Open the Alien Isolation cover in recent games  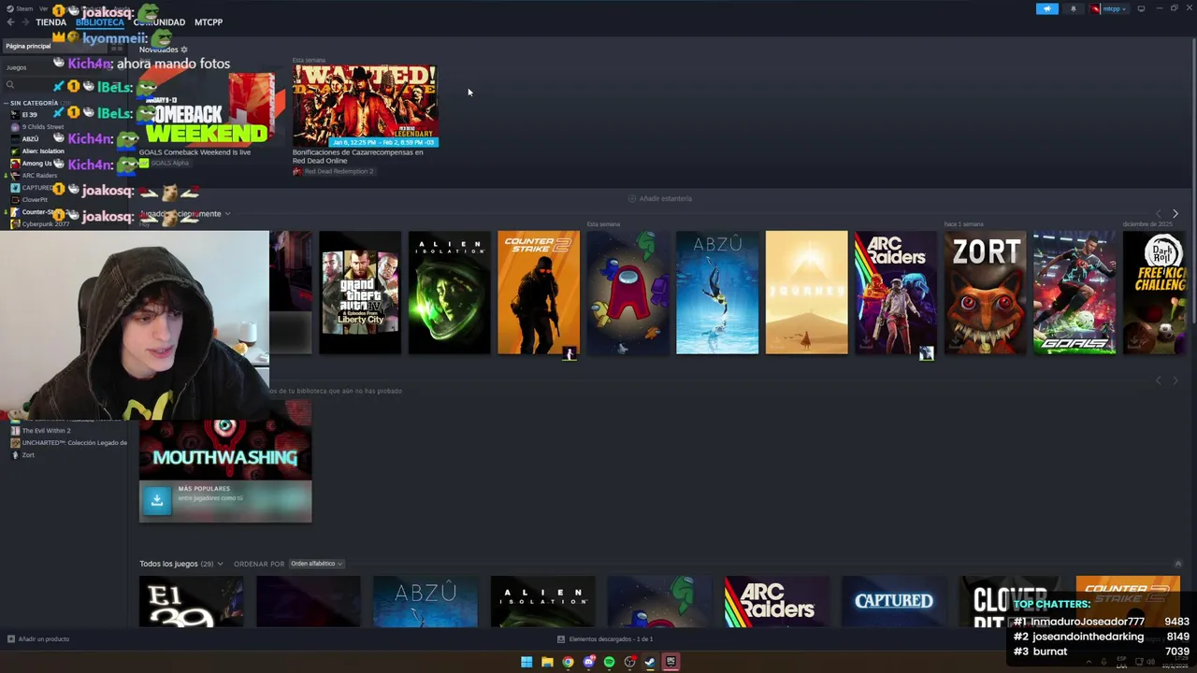[x=450, y=293]
